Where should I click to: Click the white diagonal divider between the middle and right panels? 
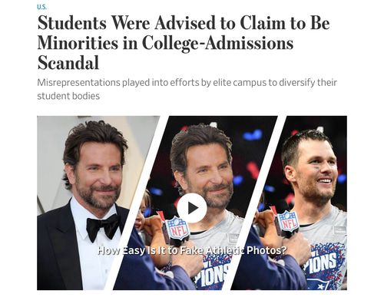coord(255,203)
